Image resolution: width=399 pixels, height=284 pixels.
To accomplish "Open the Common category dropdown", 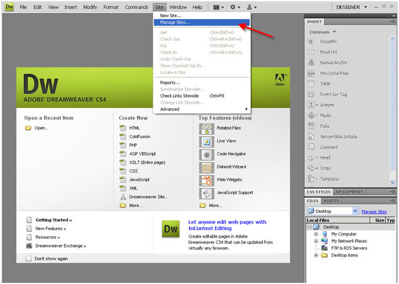I will [x=322, y=32].
